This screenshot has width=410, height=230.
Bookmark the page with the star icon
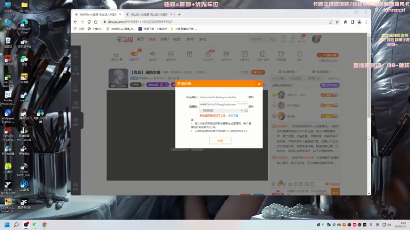coord(337,22)
